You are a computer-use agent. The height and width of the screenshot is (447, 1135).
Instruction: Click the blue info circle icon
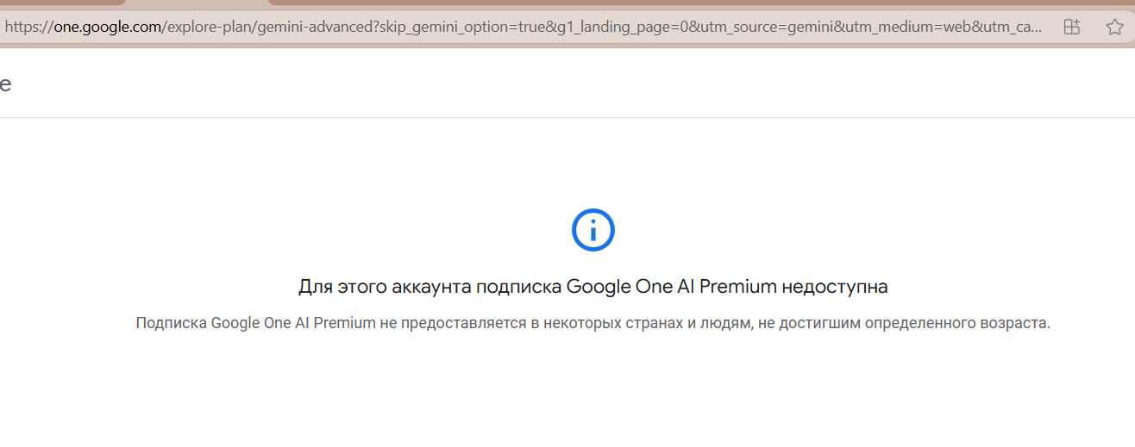click(593, 230)
